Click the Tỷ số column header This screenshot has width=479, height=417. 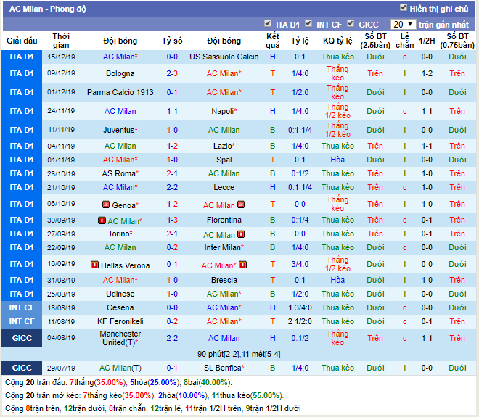172,41
